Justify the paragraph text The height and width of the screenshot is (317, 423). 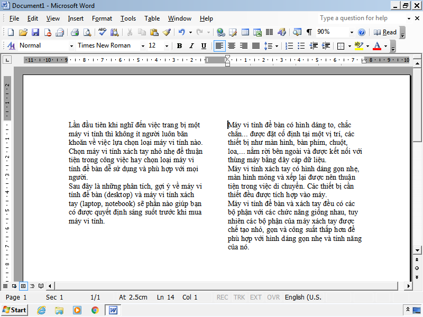(256, 46)
